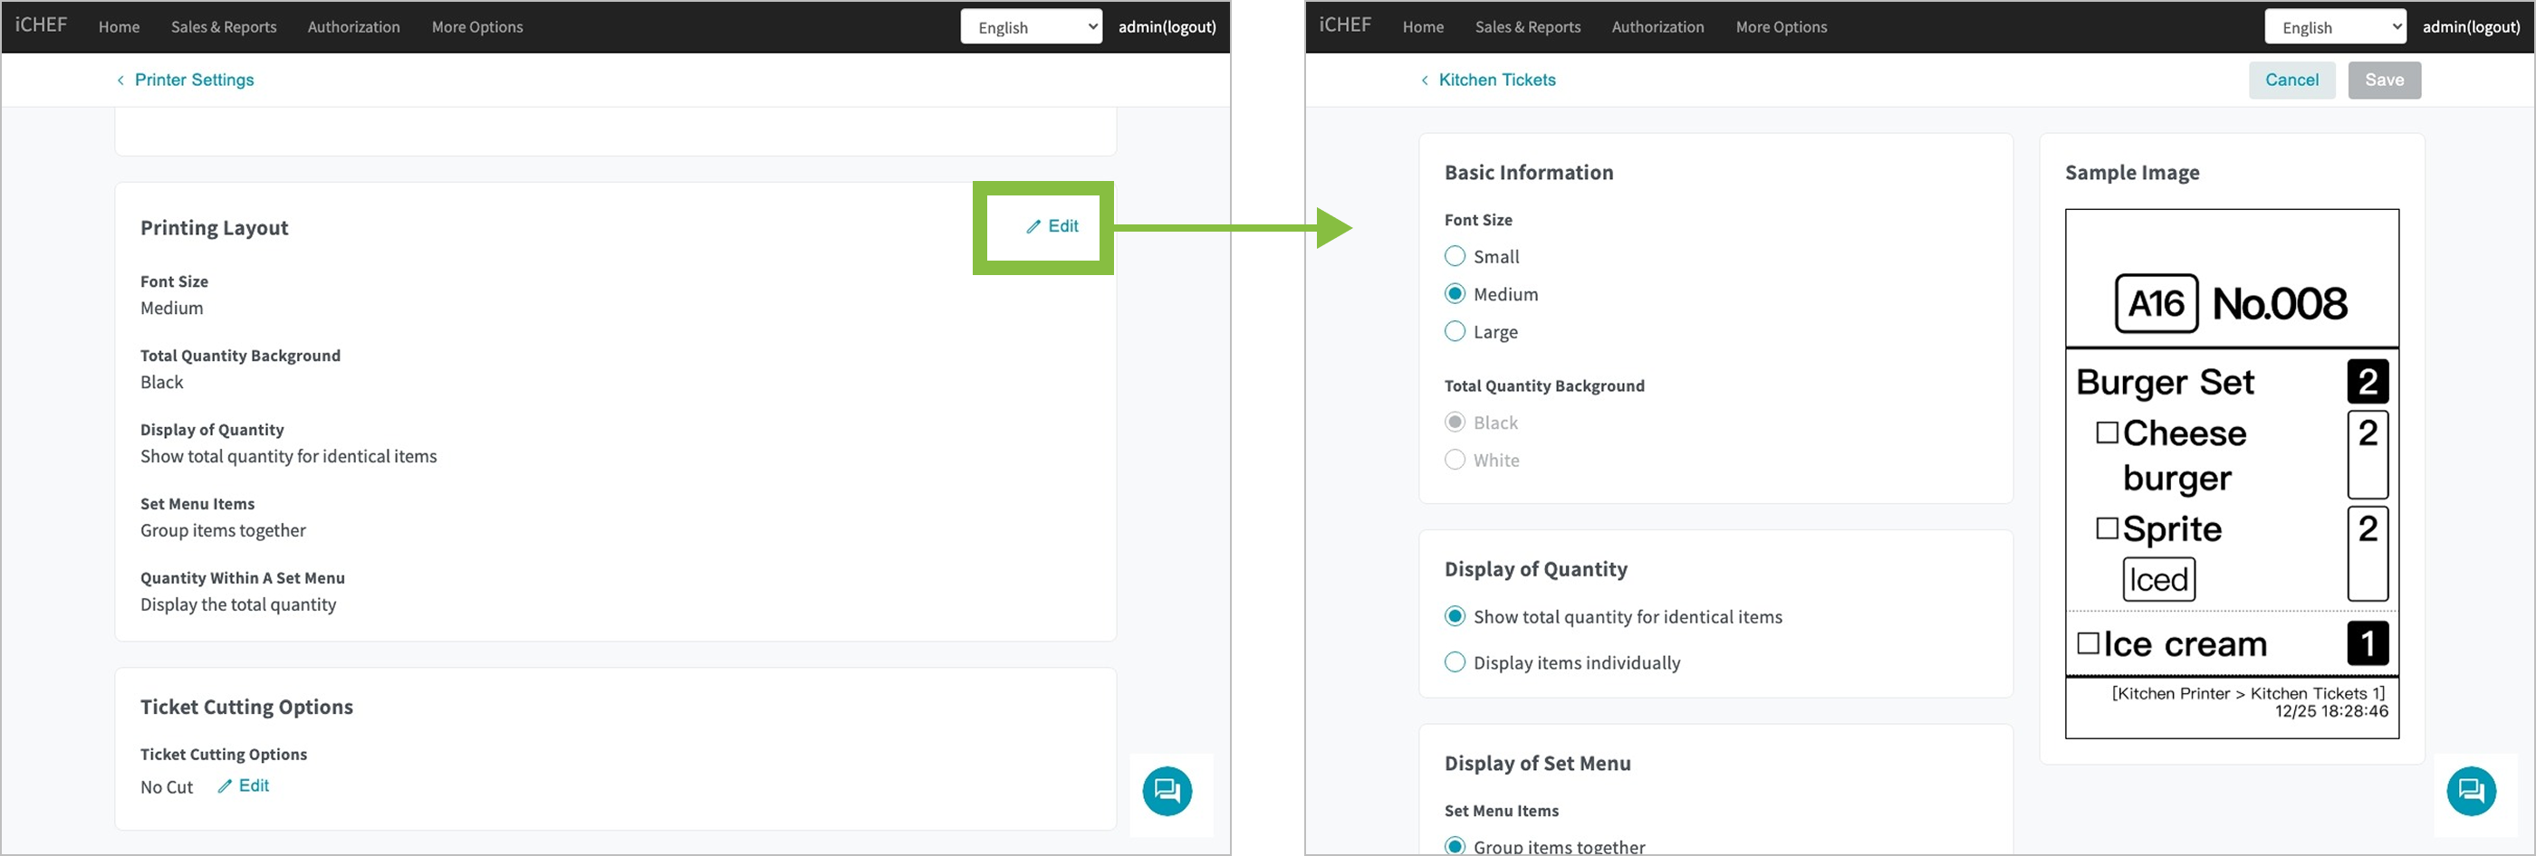This screenshot has width=2536, height=856.
Task: Open the English language dropdown on the left page
Action: coord(1031,26)
